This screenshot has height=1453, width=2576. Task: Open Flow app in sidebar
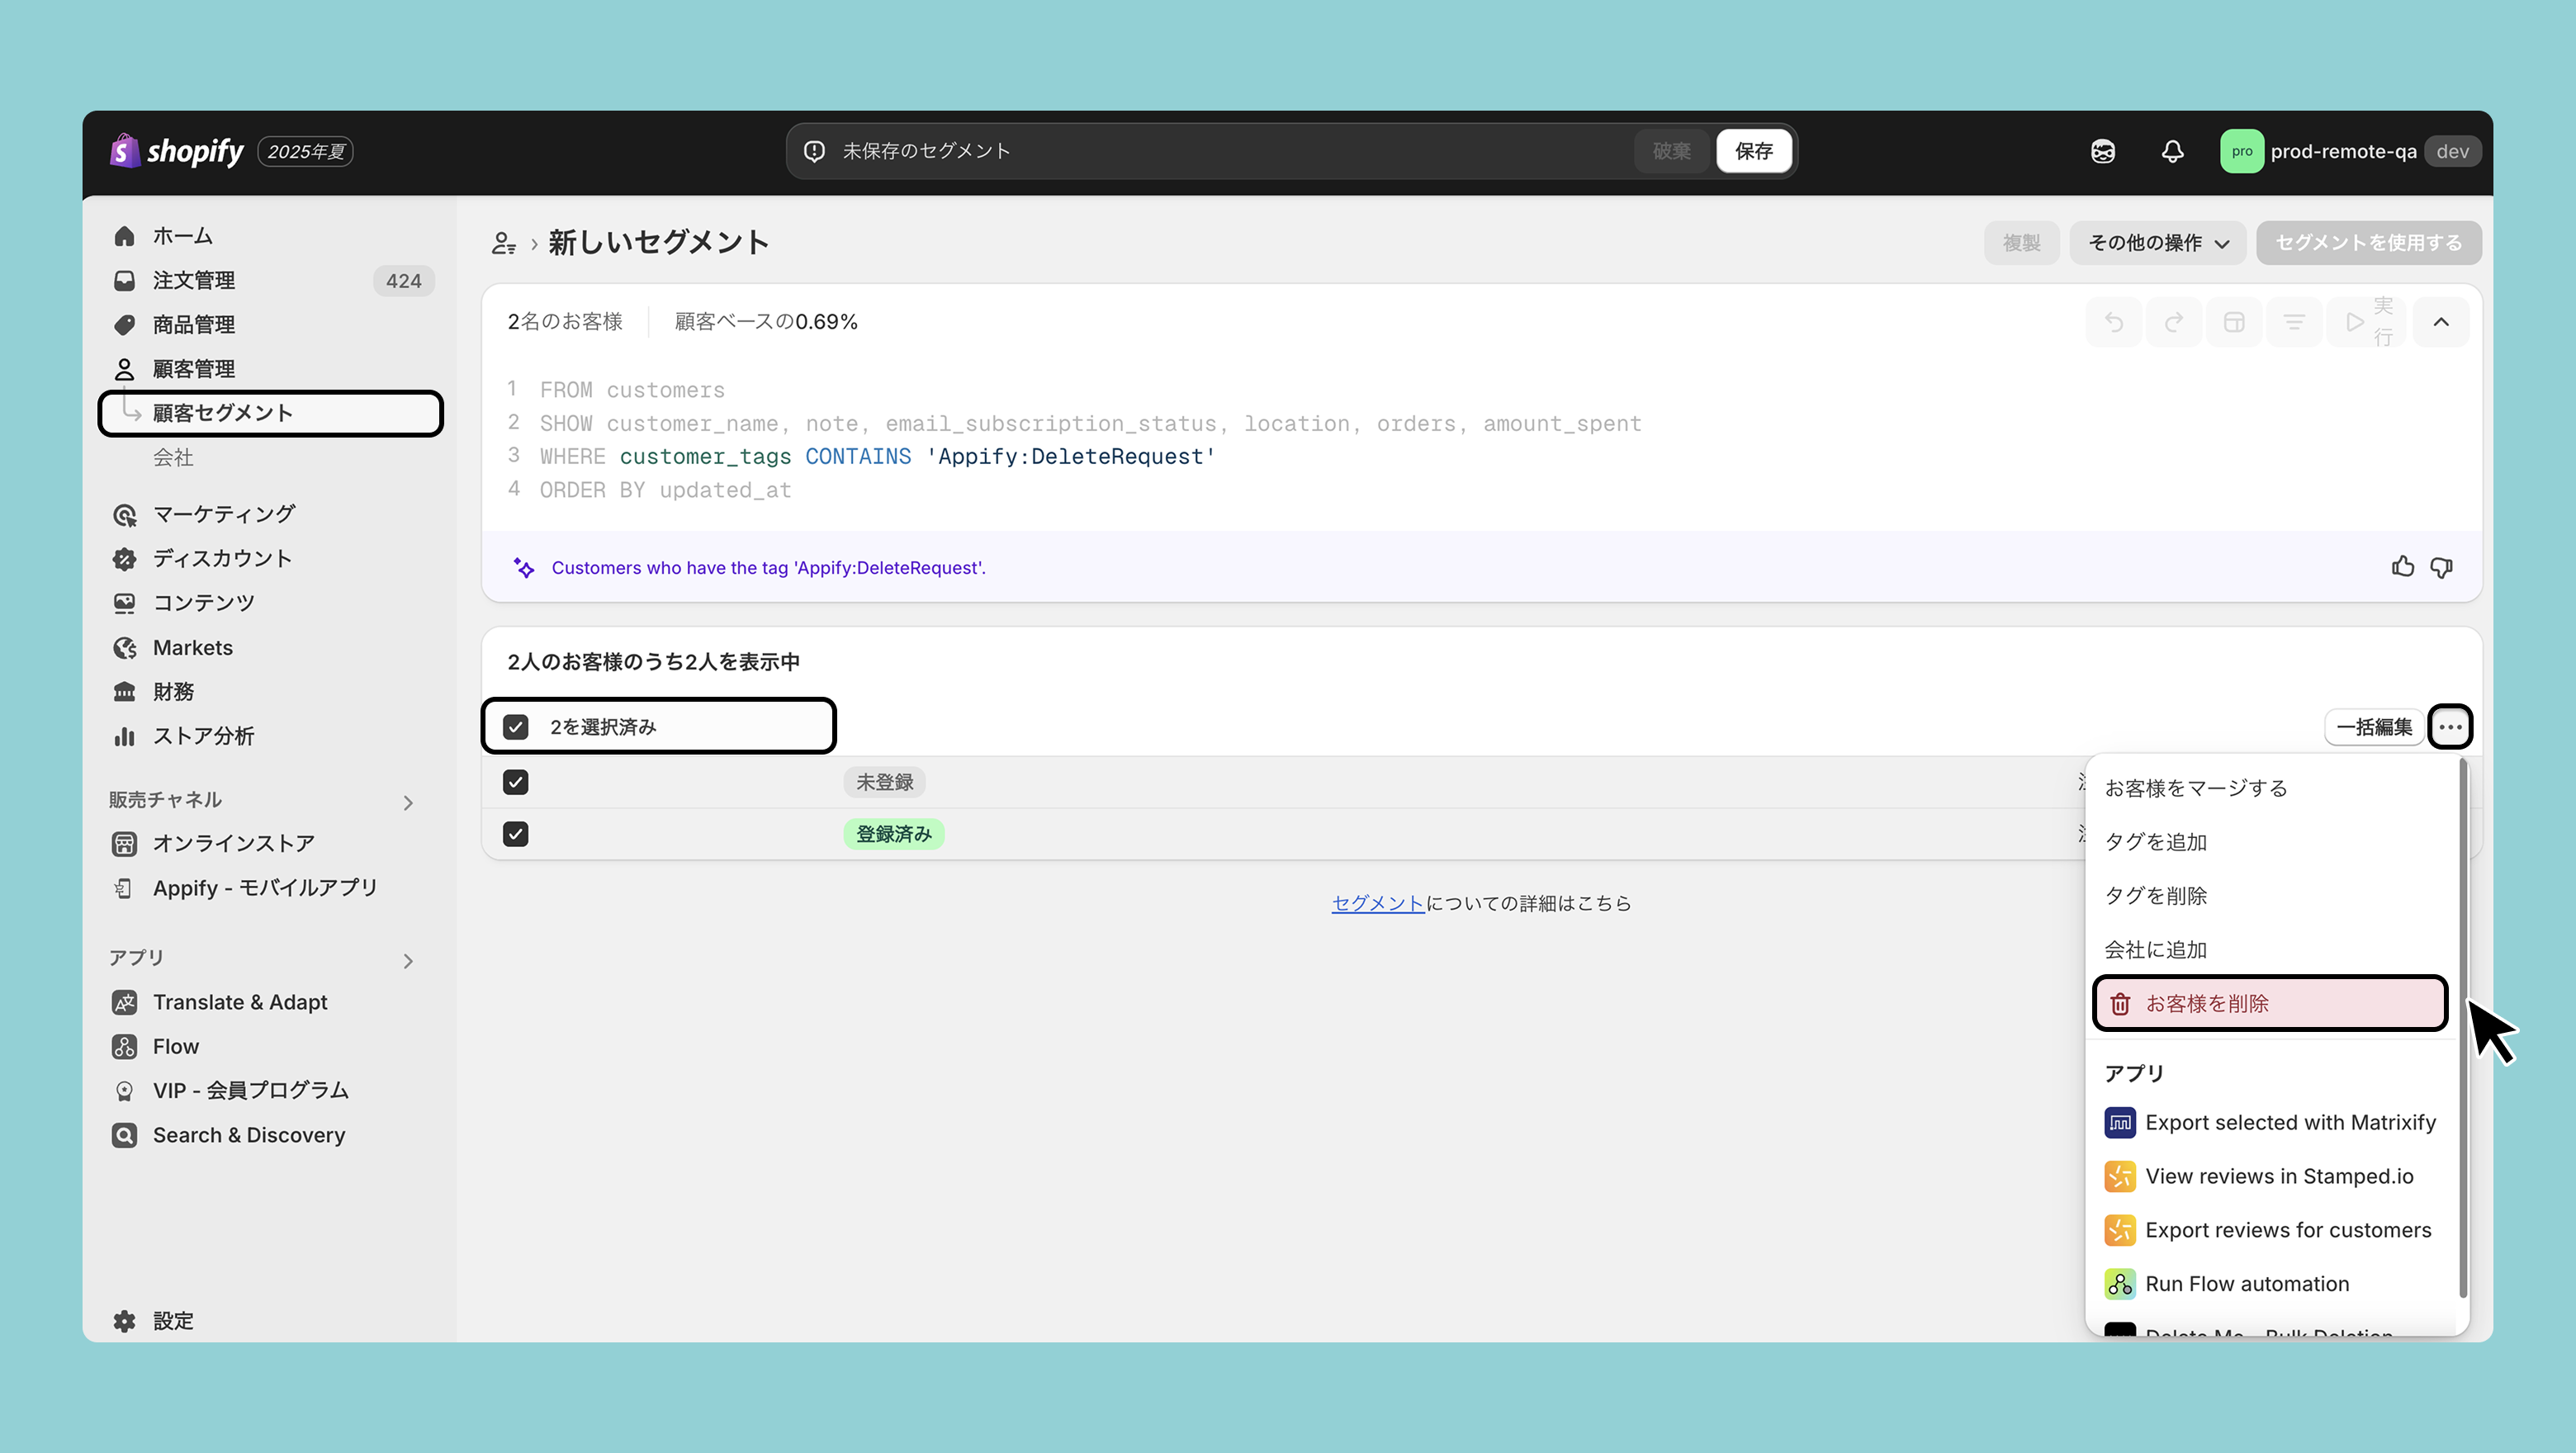(176, 1046)
